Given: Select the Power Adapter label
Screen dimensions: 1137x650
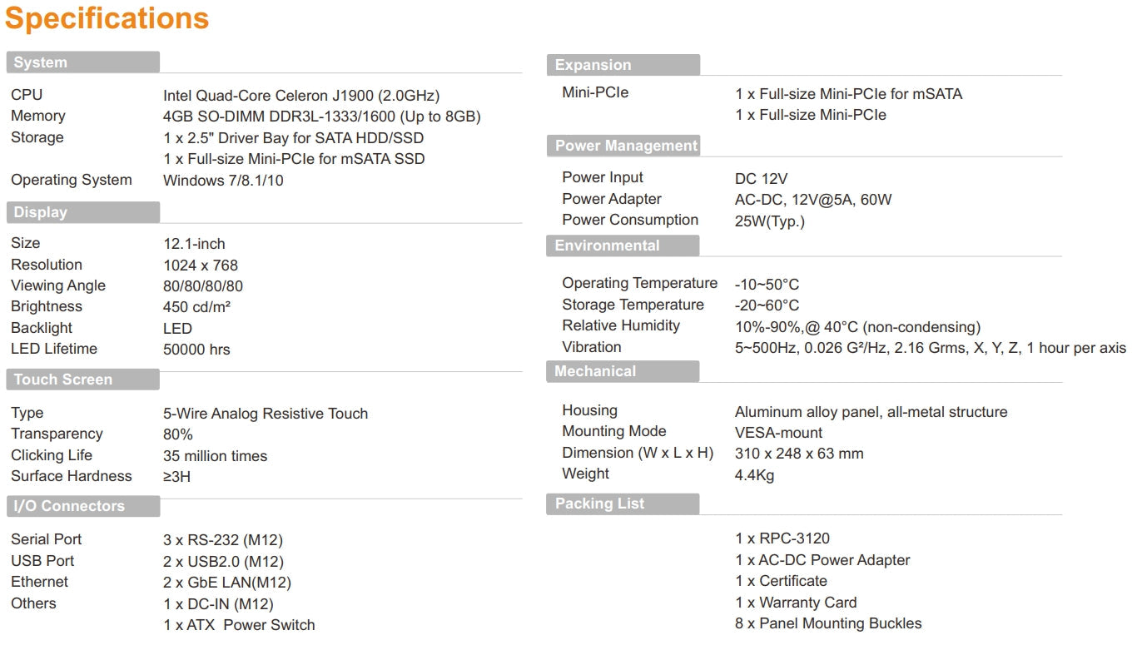Looking at the screenshot, I should [x=612, y=199].
